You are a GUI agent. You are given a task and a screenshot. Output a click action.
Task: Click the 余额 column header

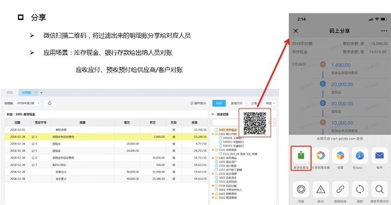click(194, 122)
